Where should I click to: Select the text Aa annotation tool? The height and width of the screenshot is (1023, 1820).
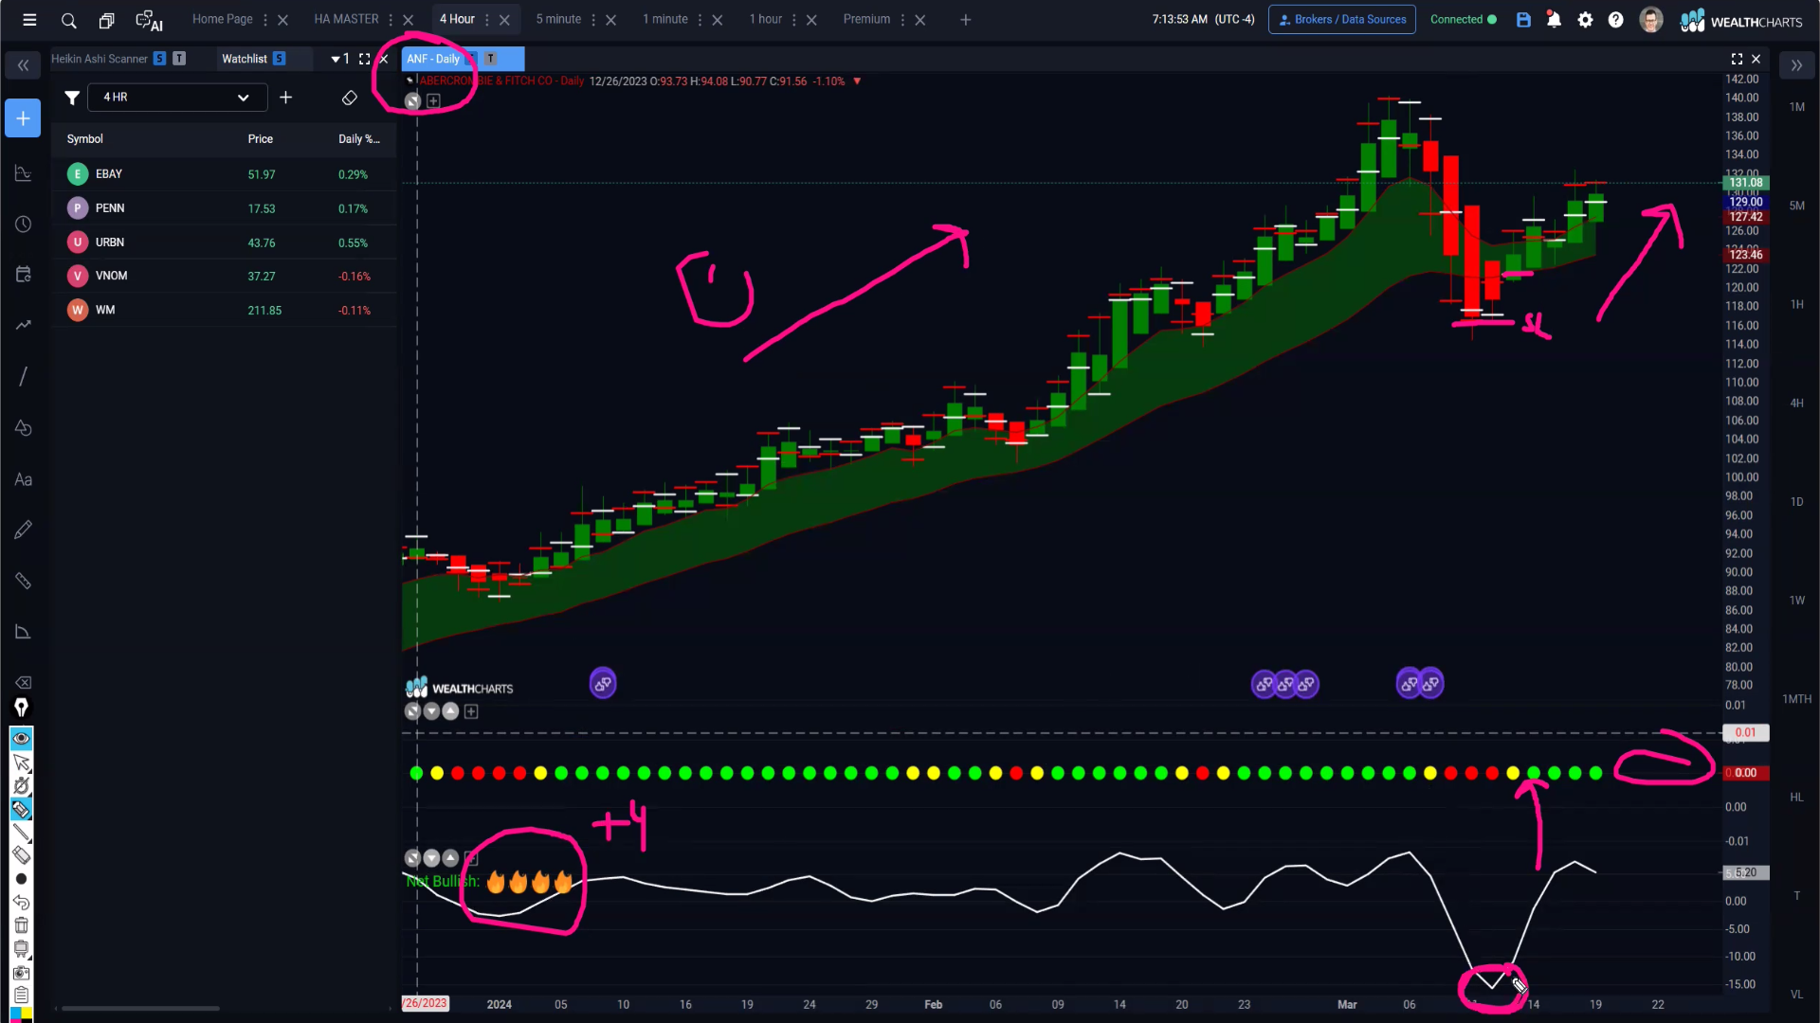pos(23,479)
